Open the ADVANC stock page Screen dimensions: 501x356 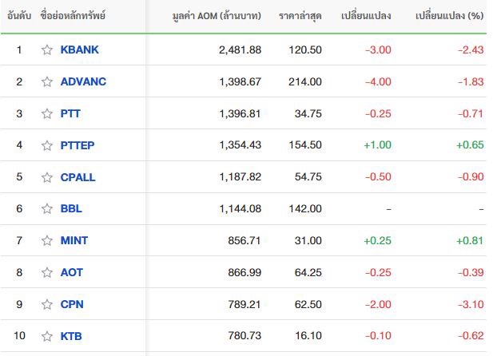coord(83,81)
